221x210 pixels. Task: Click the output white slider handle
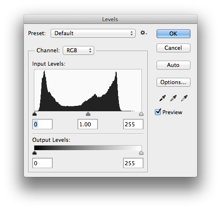[141, 153]
